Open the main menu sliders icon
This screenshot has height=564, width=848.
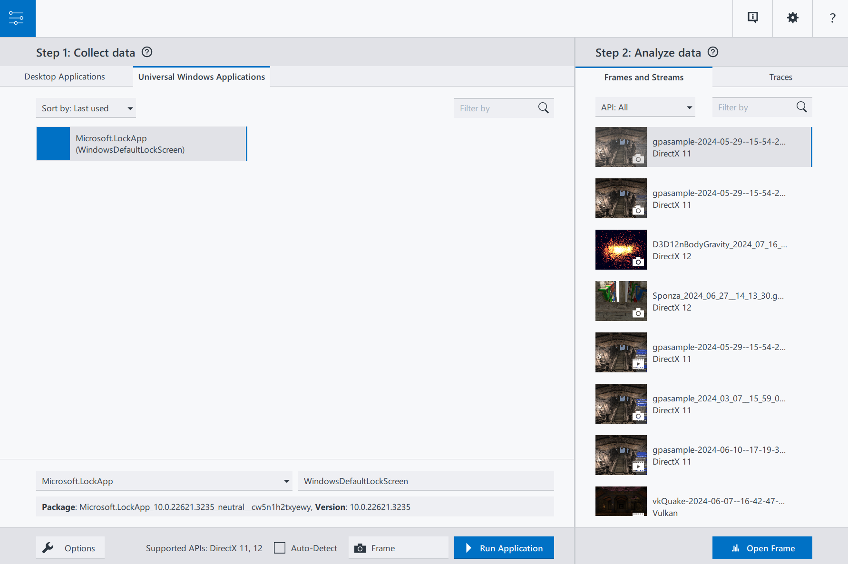click(x=18, y=18)
